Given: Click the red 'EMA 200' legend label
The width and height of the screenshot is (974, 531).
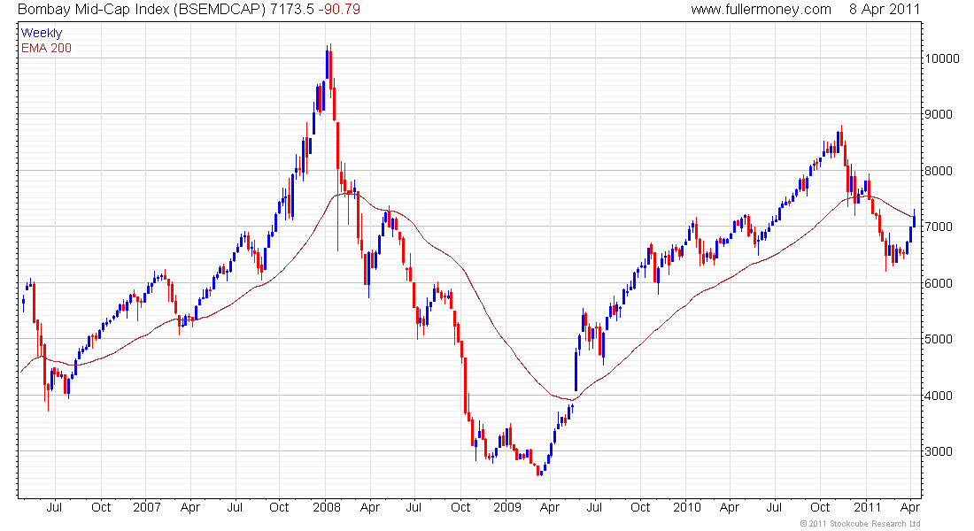Looking at the screenshot, I should (x=47, y=48).
